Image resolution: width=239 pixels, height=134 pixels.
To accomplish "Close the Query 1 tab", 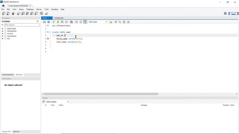I will 51,18.
